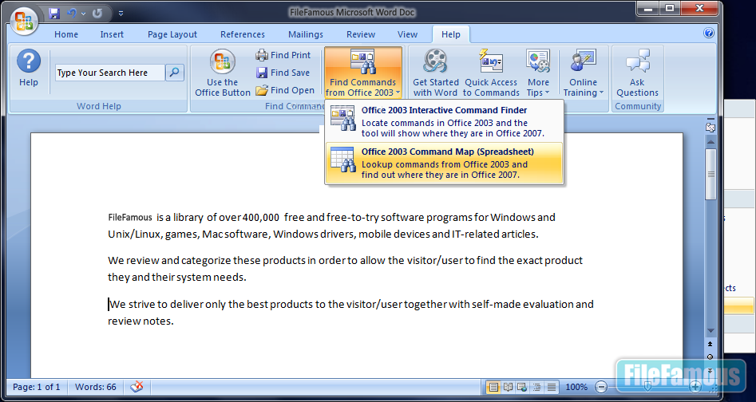
Task: Expand the Undo history dropdown arrow
Action: (x=83, y=14)
